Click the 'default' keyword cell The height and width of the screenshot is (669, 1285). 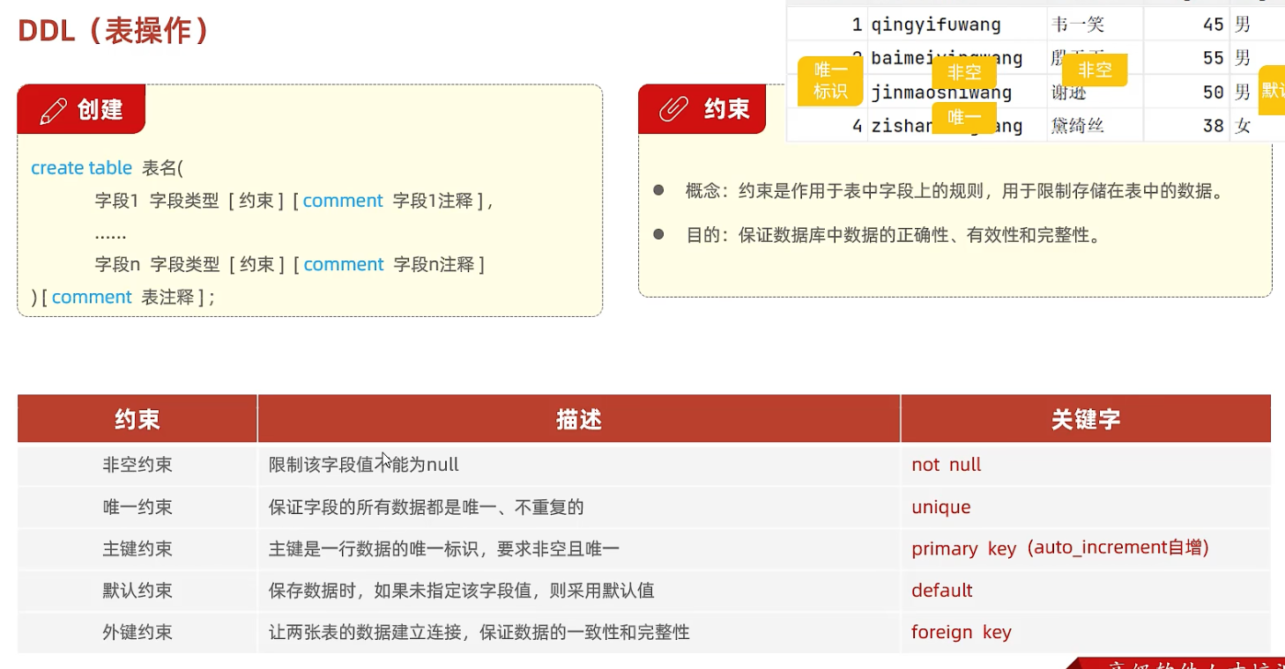(x=1086, y=591)
